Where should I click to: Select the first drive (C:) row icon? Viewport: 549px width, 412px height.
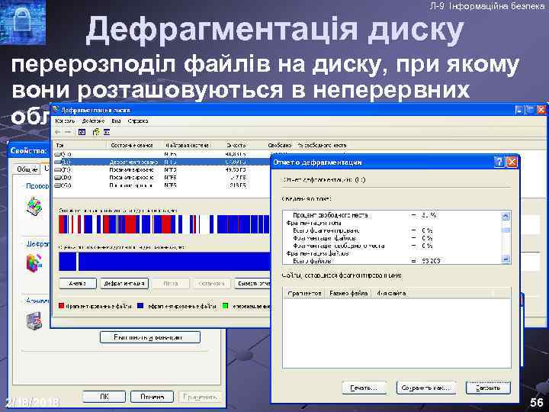[57, 154]
